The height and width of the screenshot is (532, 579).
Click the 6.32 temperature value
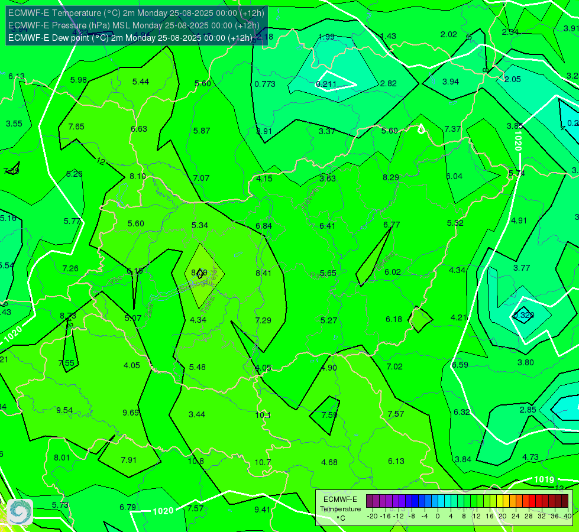(461, 412)
